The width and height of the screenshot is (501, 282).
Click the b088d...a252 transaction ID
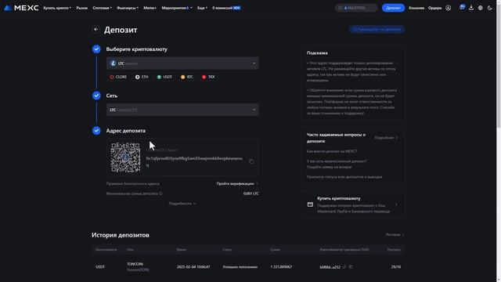[330, 266]
